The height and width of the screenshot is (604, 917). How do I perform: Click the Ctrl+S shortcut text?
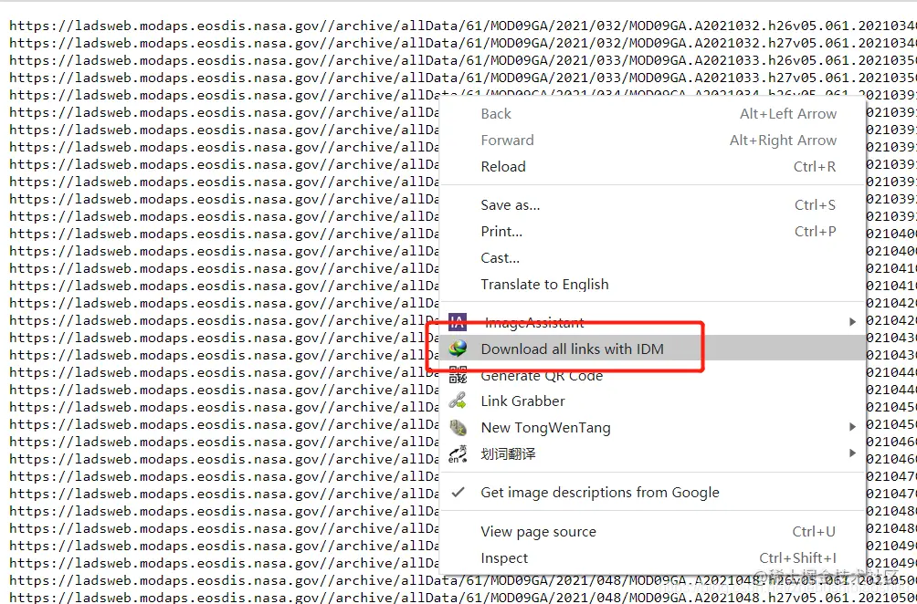tap(816, 205)
